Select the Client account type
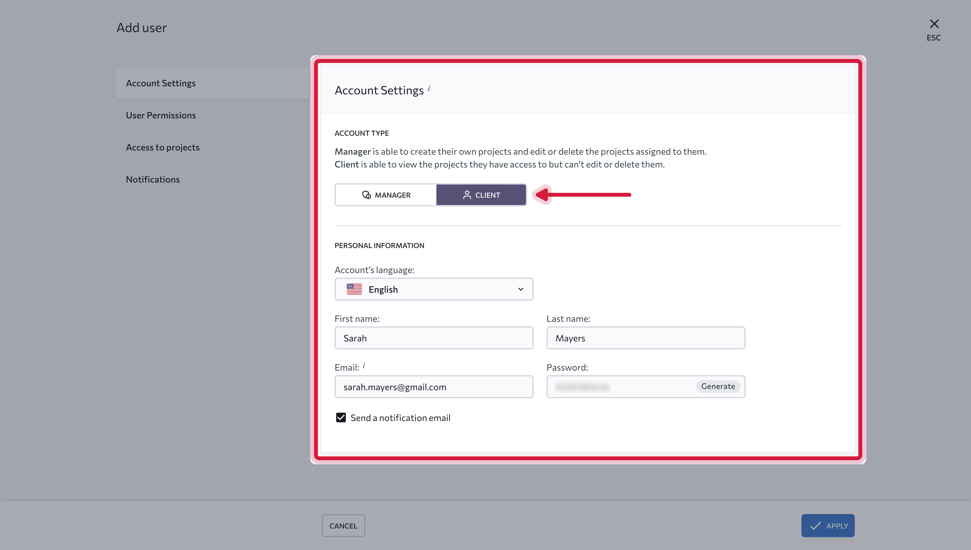This screenshot has width=971, height=550. tap(481, 195)
